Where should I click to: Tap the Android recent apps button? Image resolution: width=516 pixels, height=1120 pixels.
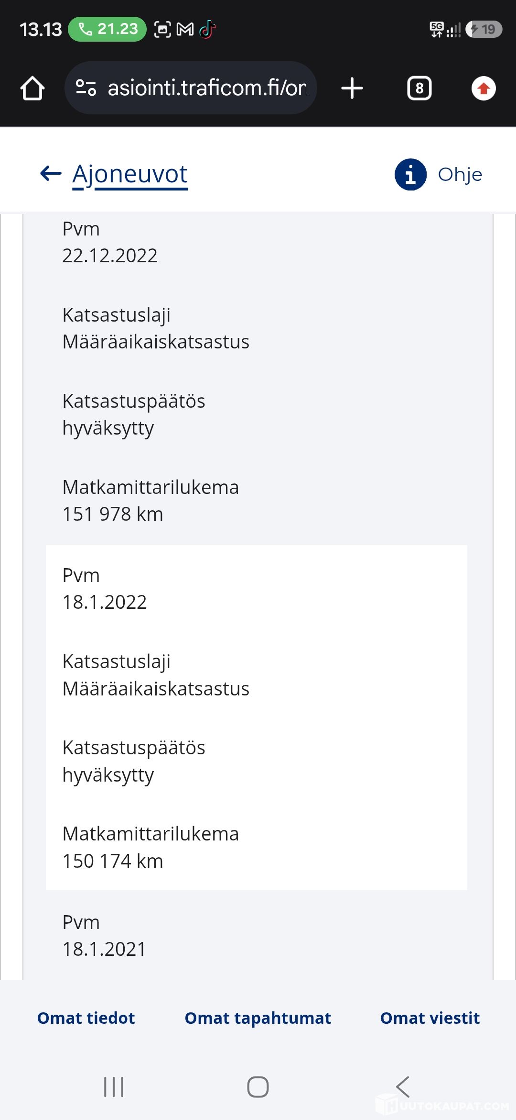[114, 1086]
